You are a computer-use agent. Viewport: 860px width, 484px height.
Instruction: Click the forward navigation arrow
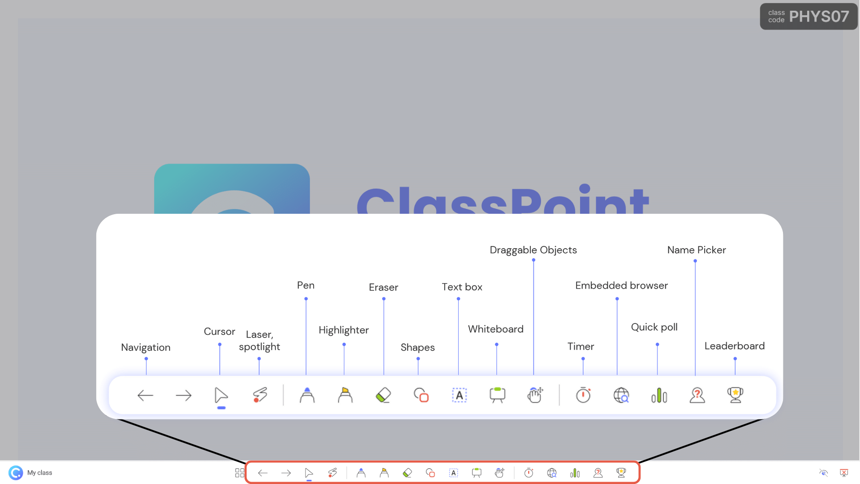(x=286, y=472)
